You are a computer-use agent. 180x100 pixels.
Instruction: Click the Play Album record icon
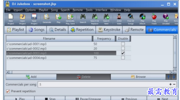click(142, 19)
